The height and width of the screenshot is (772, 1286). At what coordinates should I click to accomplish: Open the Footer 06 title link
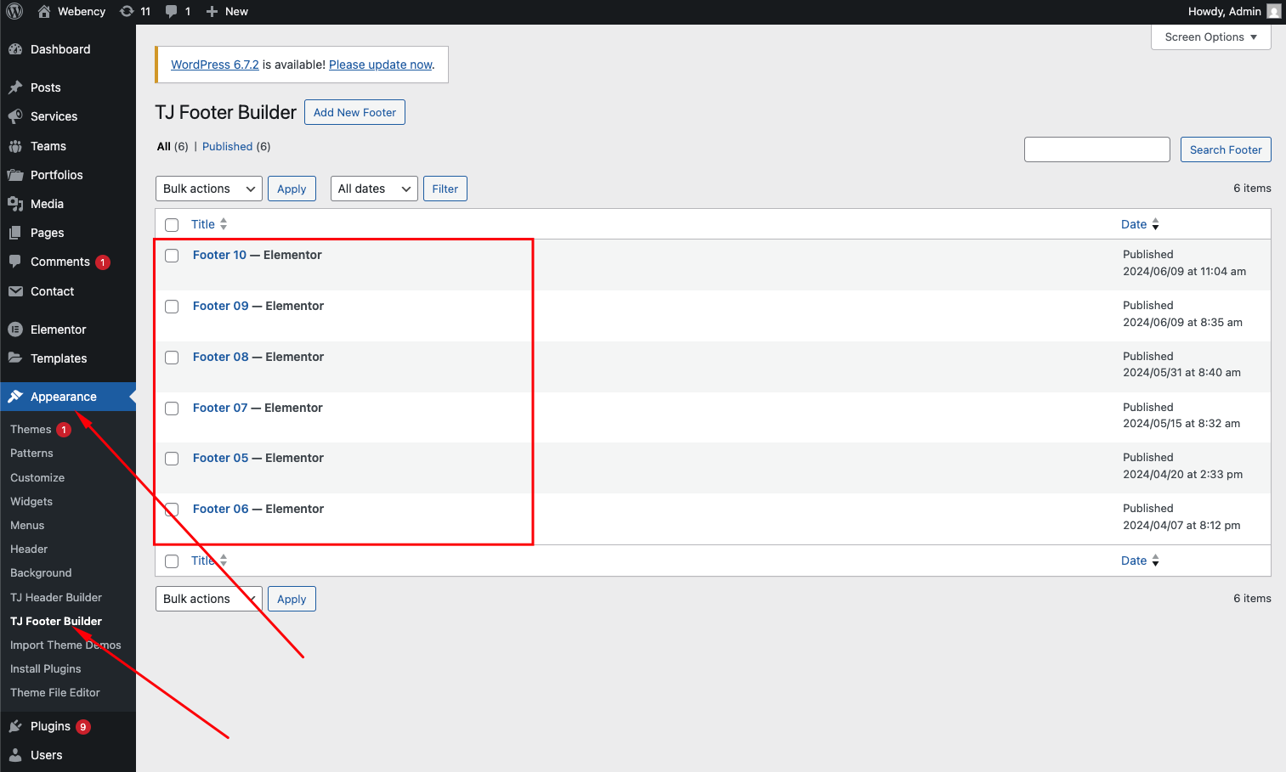click(x=221, y=509)
